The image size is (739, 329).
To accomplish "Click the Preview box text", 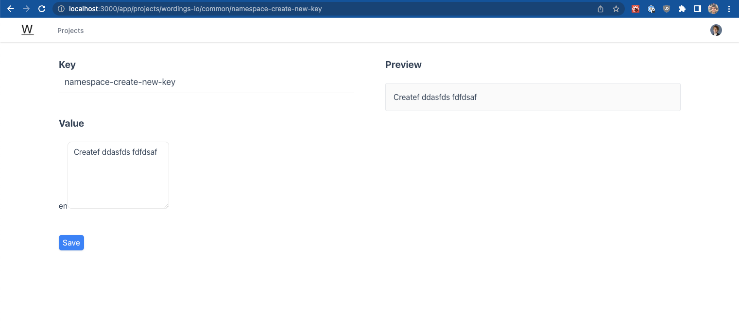I will (435, 97).
